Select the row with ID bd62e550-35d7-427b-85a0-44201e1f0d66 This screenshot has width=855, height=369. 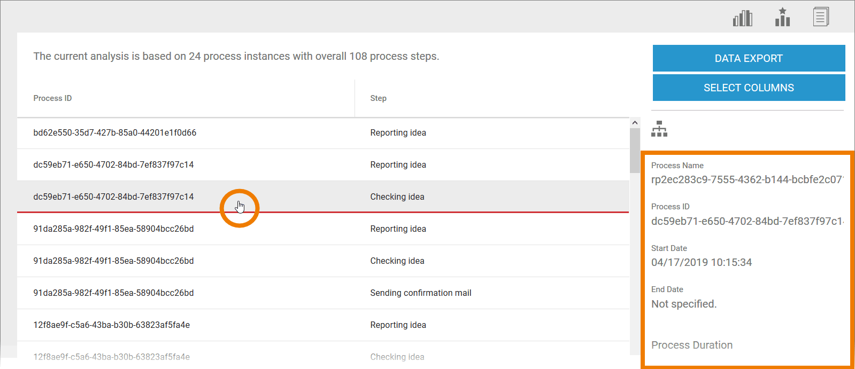(115, 133)
